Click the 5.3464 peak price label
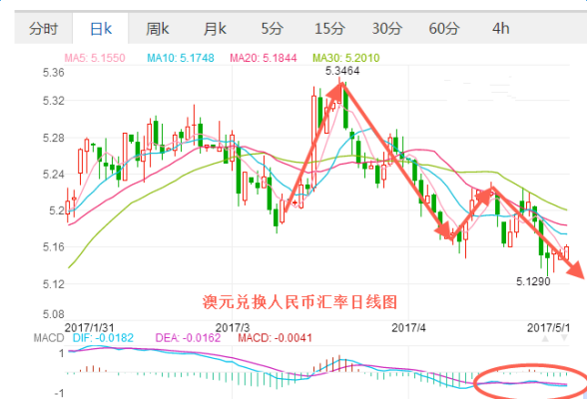Image resolution: width=587 pixels, height=399 pixels. pyautogui.click(x=342, y=71)
